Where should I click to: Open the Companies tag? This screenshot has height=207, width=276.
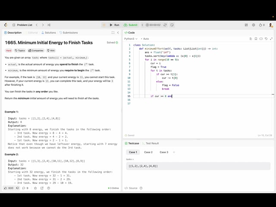(x=36, y=50)
